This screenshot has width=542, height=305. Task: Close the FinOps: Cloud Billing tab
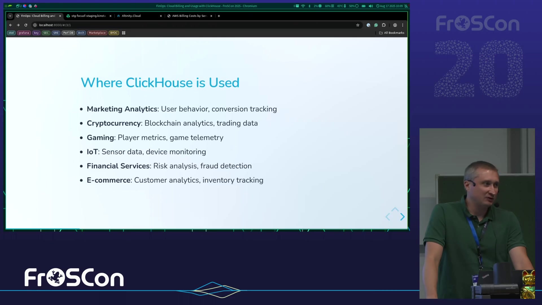pyautogui.click(x=60, y=16)
